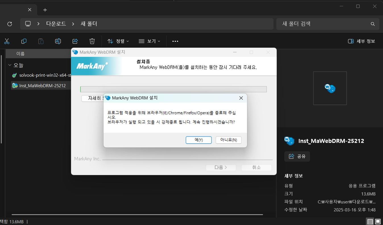Click the installer progress bar
The width and height of the screenshot is (383, 225).
[x=173, y=89]
